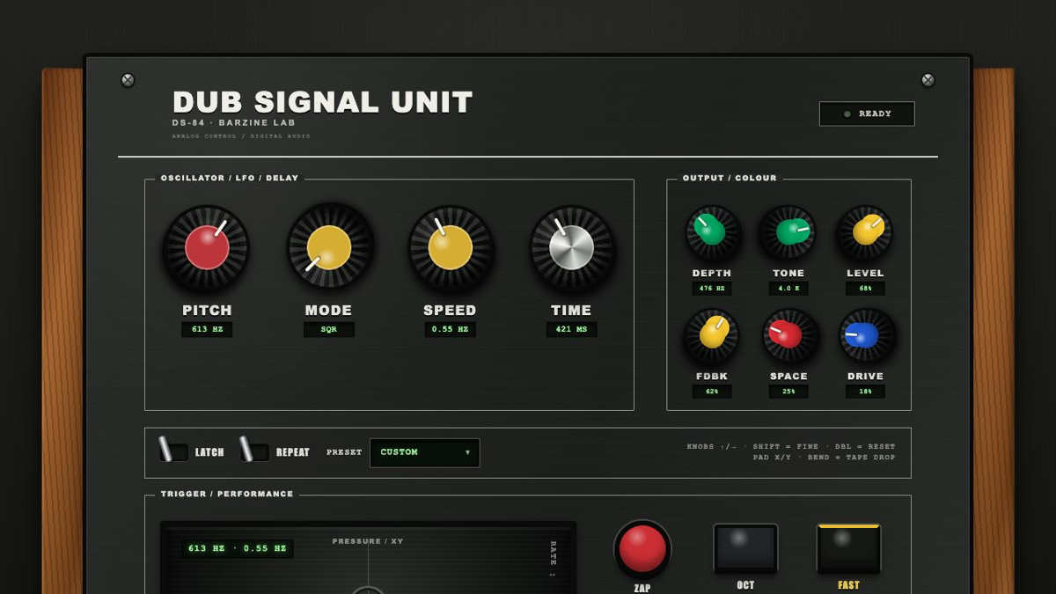Click the yellow LEVEL knob

coord(865,232)
